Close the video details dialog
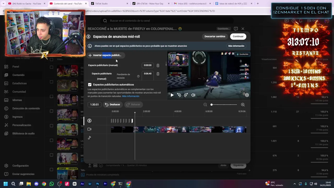The image size is (334, 188). tap(243, 29)
